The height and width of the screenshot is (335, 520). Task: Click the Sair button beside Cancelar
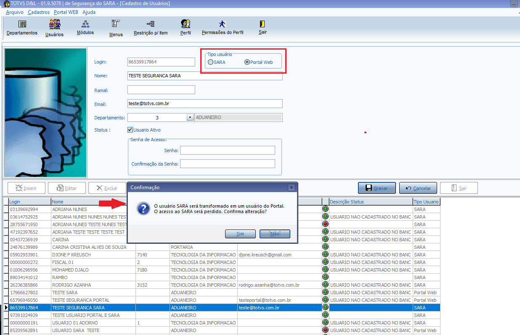[459, 188]
